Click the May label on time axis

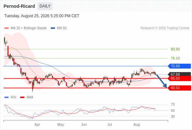pos(61,124)
